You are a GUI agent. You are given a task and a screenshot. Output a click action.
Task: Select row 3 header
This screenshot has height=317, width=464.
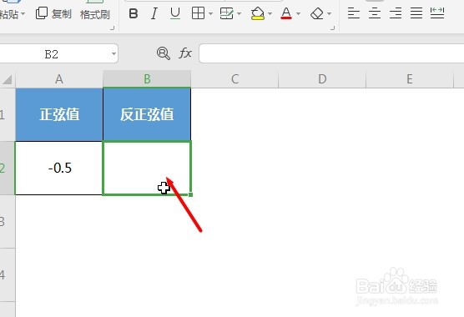tap(8, 222)
